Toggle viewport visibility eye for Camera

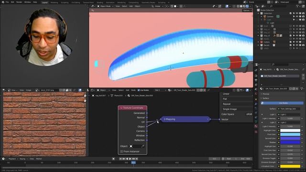point(297,17)
